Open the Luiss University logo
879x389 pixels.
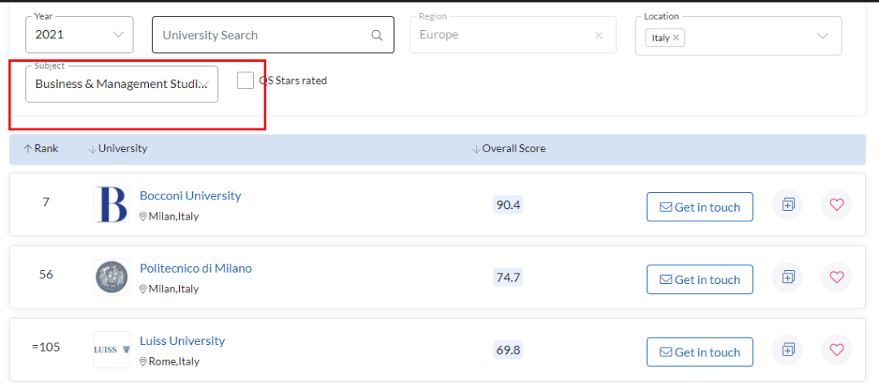(112, 350)
